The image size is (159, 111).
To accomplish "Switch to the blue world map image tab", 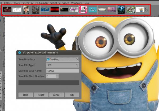I will (x=45, y=9).
